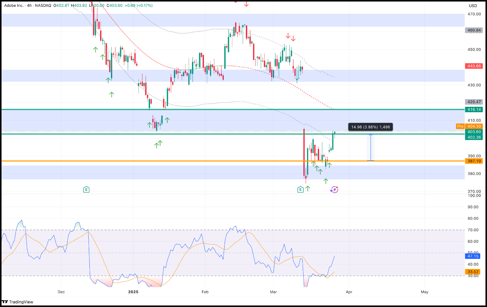The height and width of the screenshot is (307, 487).
Task: Click the 100.00 level on the RSI axis
Action: point(474,196)
